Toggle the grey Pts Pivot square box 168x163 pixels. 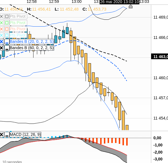[7, 17]
